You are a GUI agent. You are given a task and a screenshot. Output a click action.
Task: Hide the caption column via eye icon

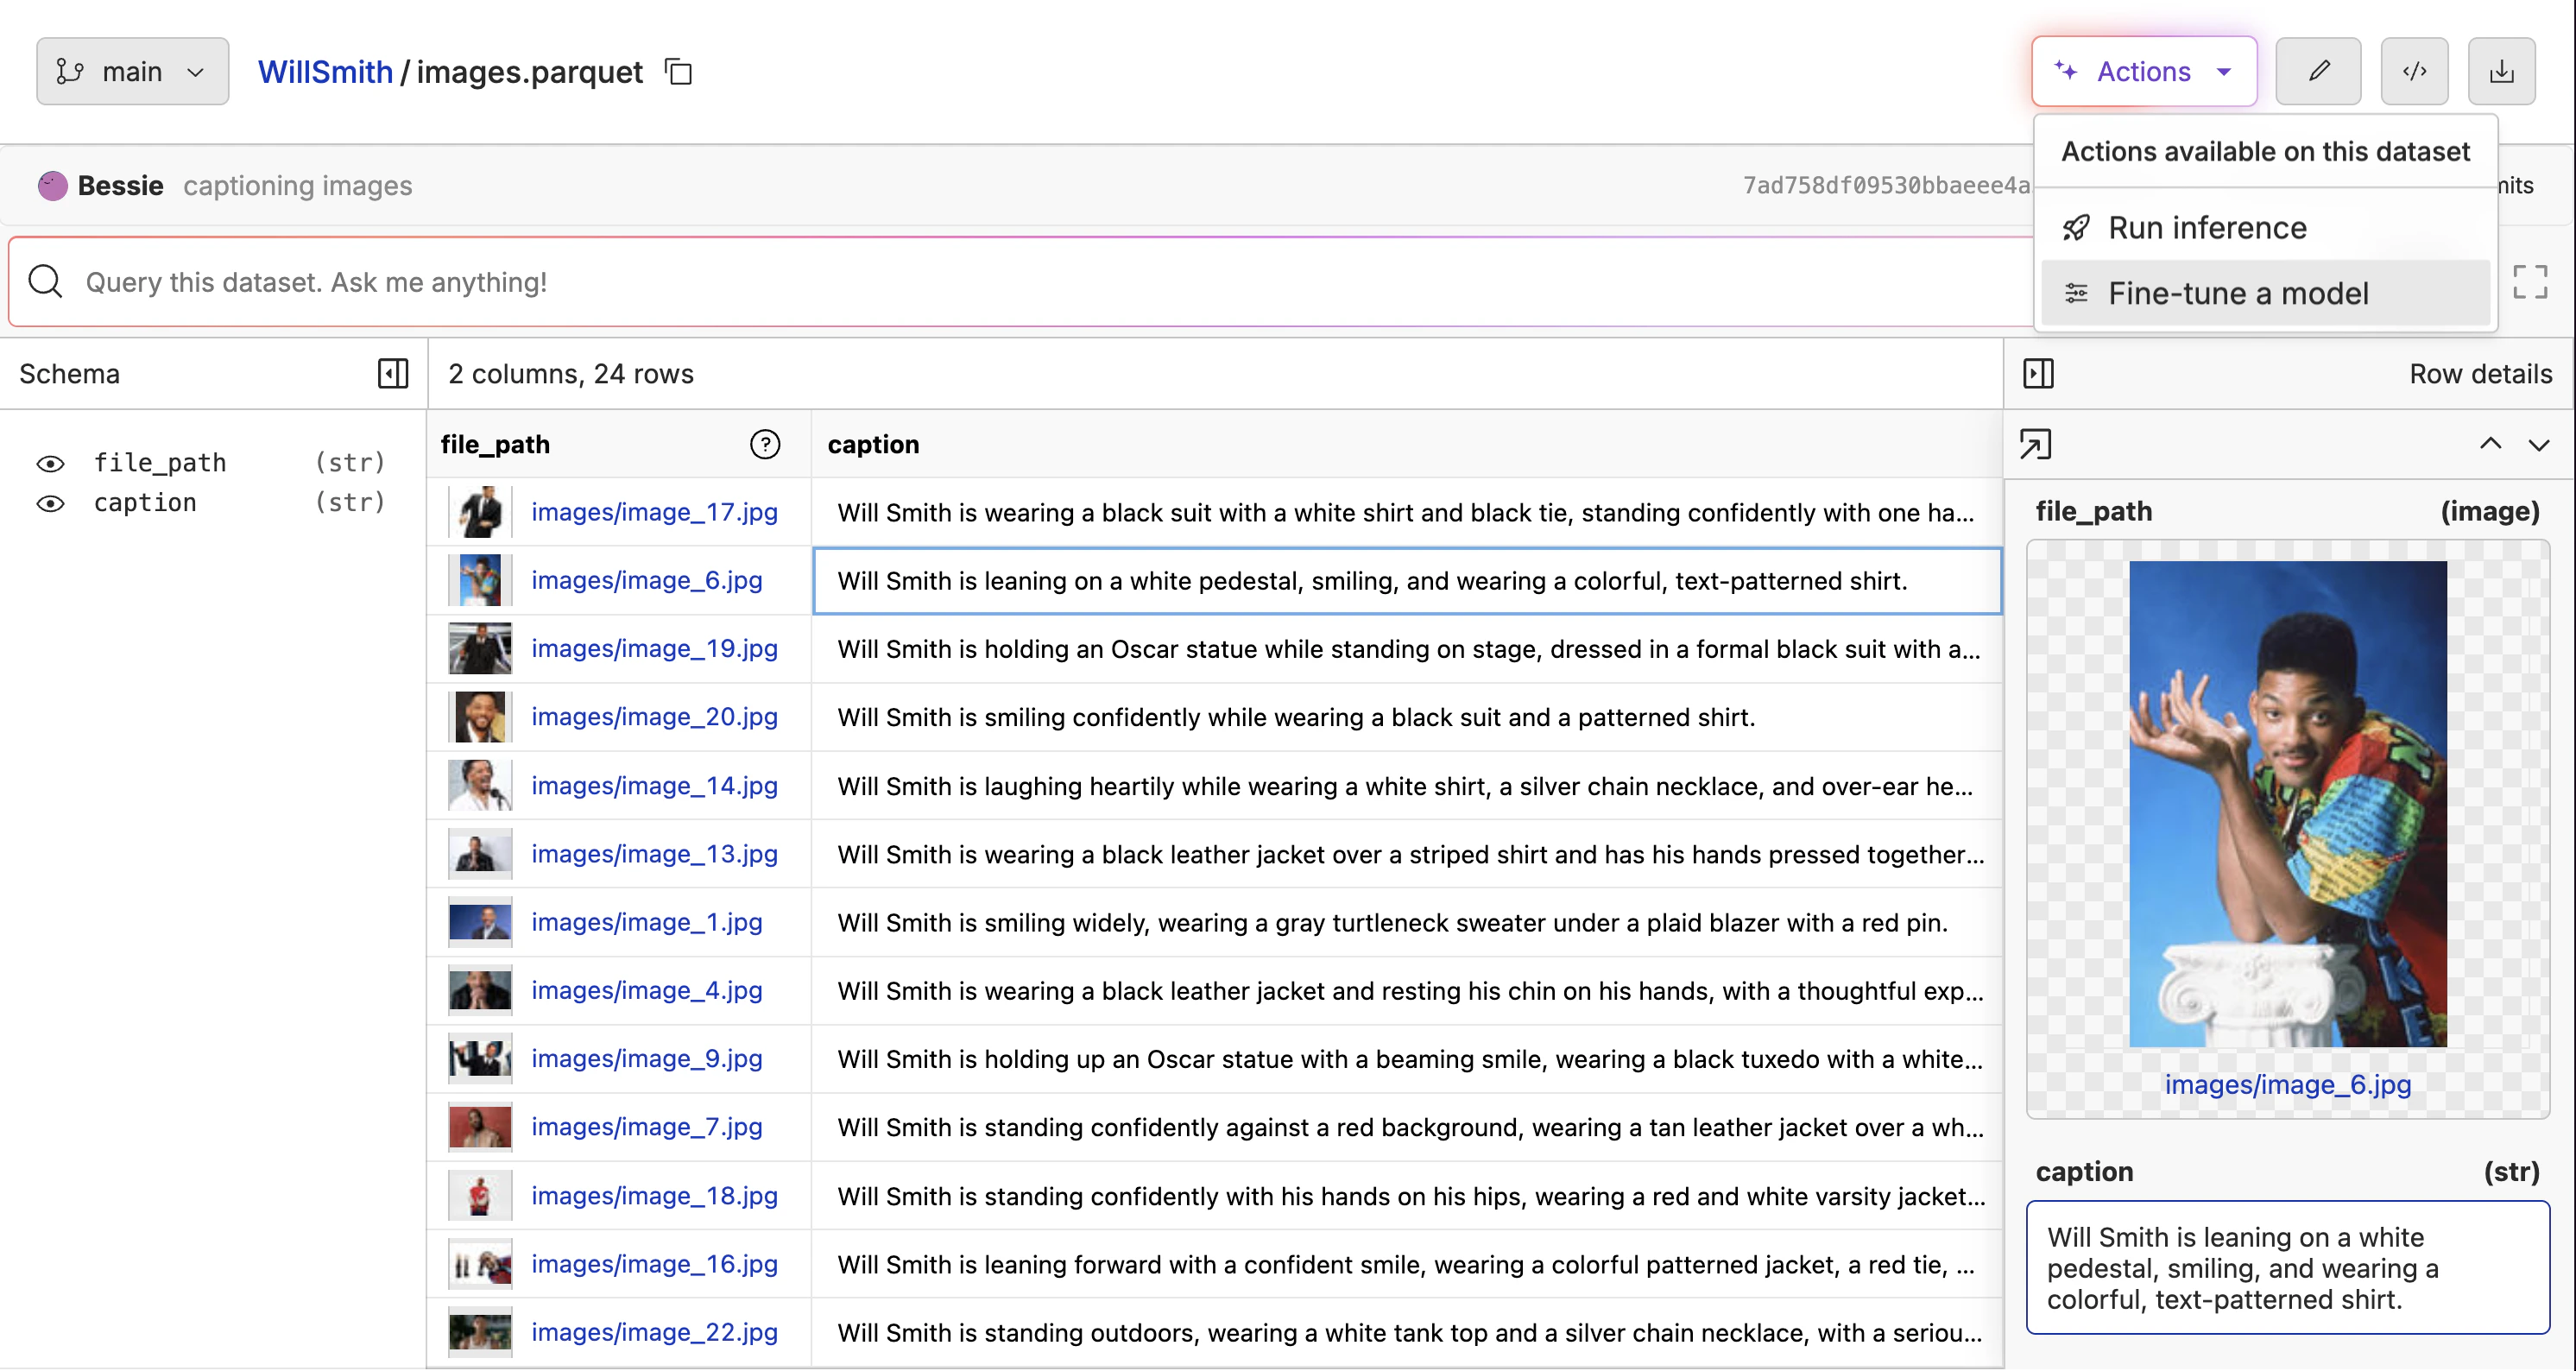pos(51,503)
